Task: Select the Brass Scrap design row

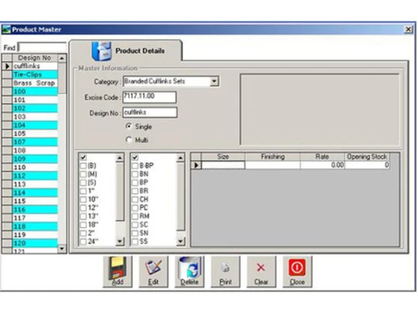Action: tap(35, 83)
